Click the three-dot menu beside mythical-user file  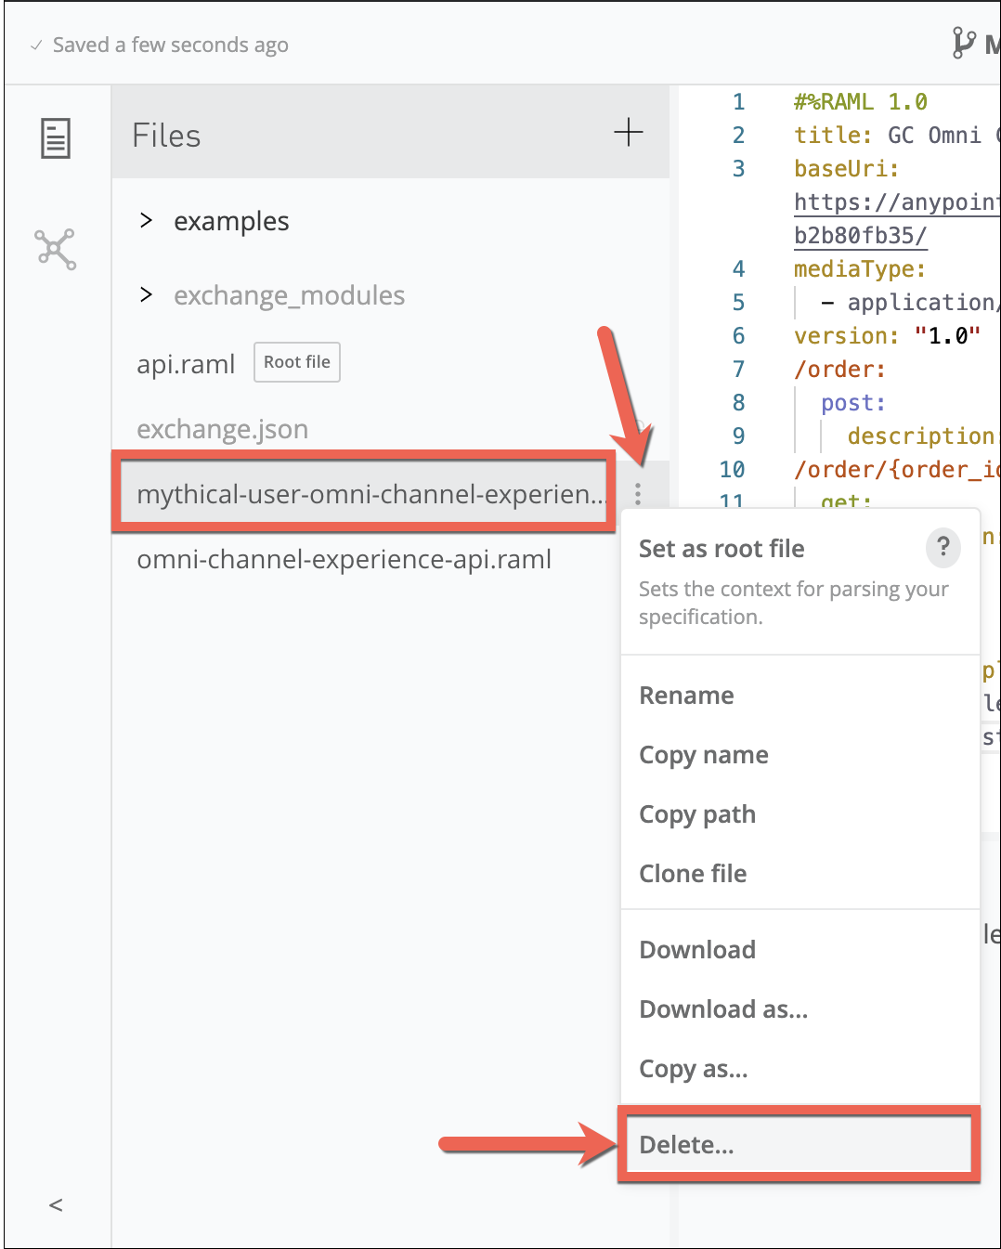(x=638, y=494)
